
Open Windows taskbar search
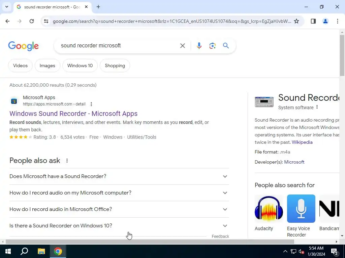pos(24,251)
